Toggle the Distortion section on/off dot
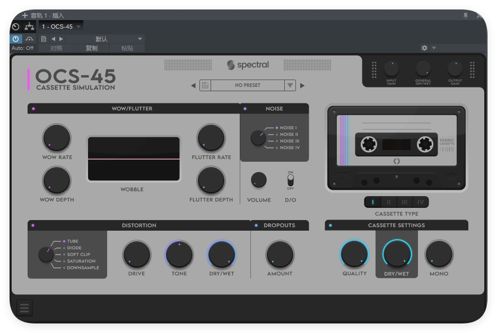 click(x=33, y=225)
